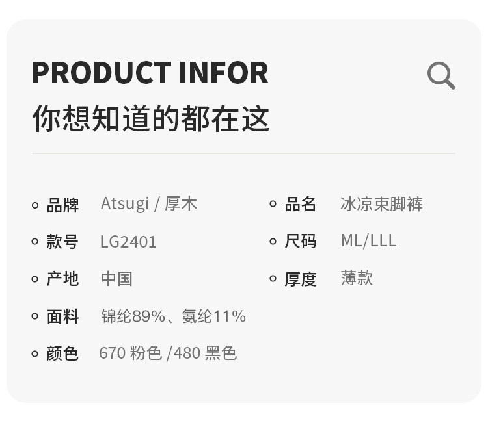Select the 产地 label
Viewport: 488px width, 423px height.
point(62,279)
